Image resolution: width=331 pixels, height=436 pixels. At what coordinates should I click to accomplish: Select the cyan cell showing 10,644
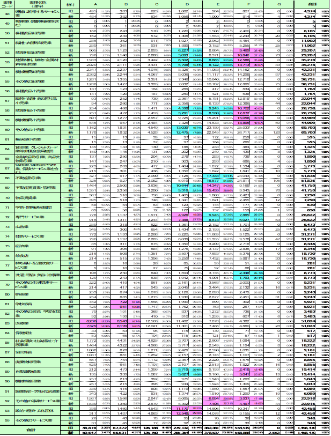pyautogui.click(x=180, y=186)
